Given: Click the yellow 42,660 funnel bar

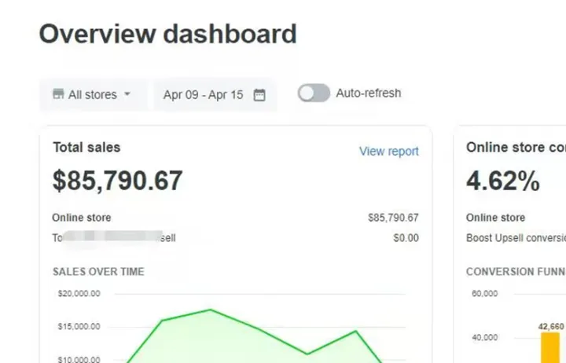Looking at the screenshot, I should (x=550, y=348).
